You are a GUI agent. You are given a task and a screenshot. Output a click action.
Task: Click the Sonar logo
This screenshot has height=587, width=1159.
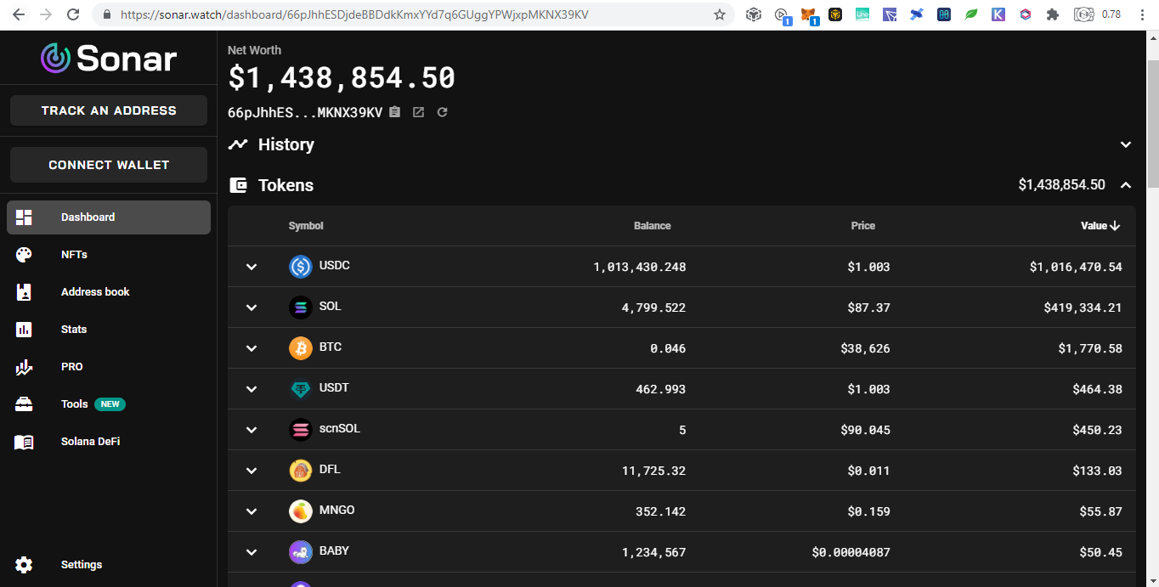109,58
